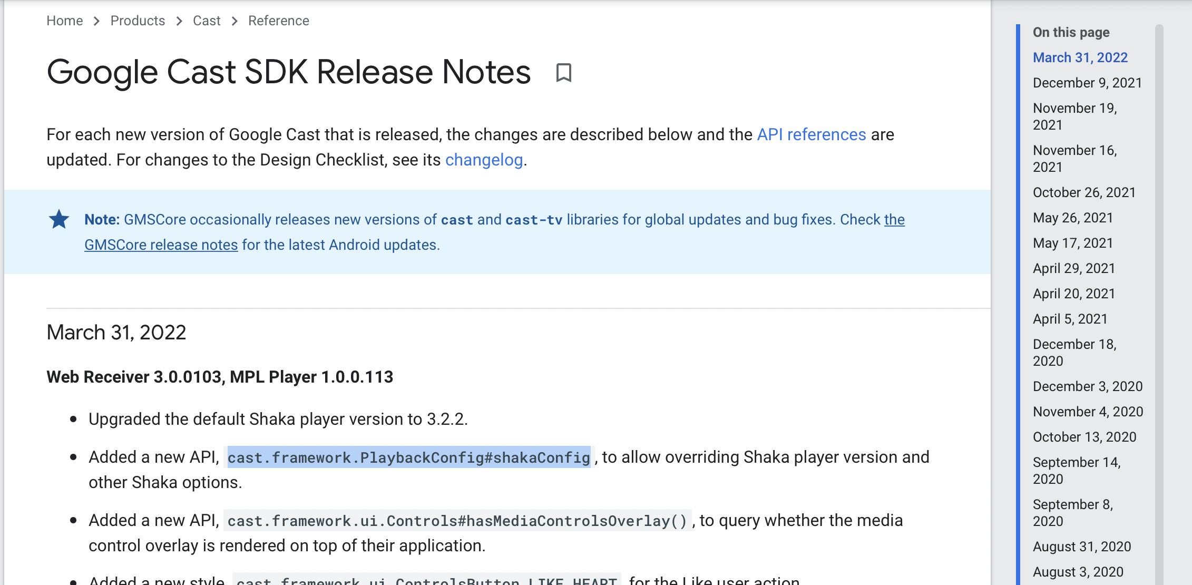Go to September 14, 2020 entry
The image size is (1192, 585).
[x=1076, y=470]
